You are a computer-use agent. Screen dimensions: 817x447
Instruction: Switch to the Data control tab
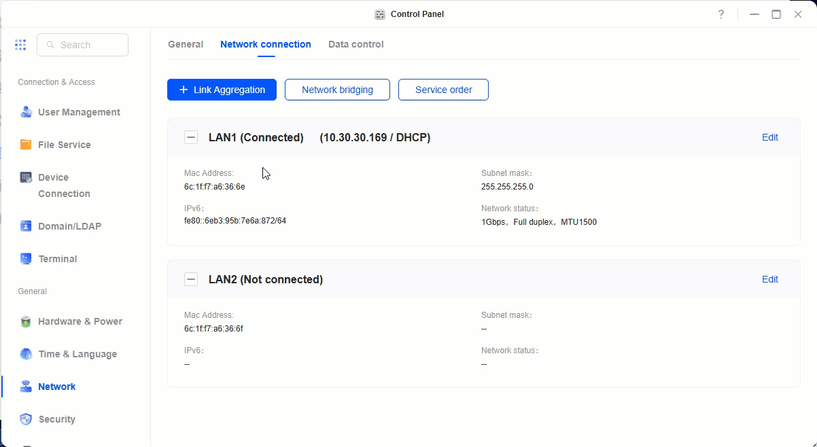[355, 44]
